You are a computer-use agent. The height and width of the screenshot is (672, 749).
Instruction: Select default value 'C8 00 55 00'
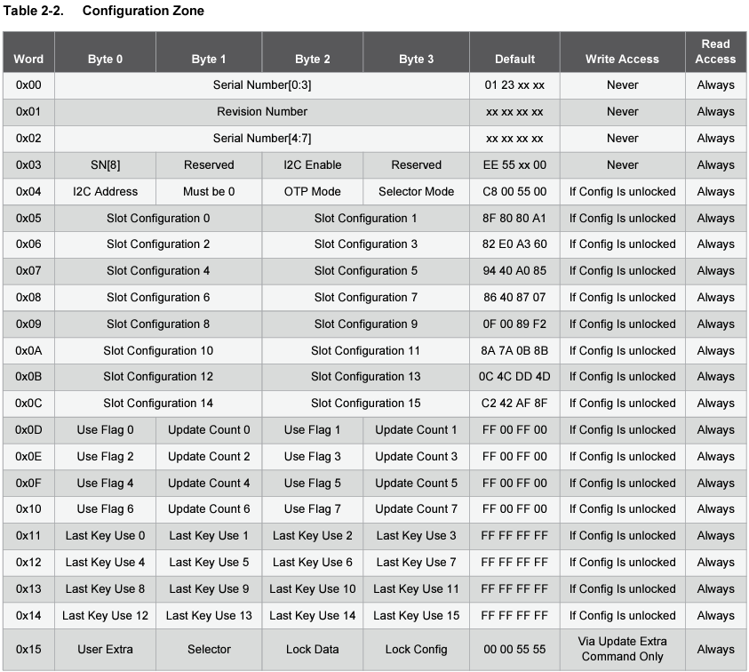514,192
